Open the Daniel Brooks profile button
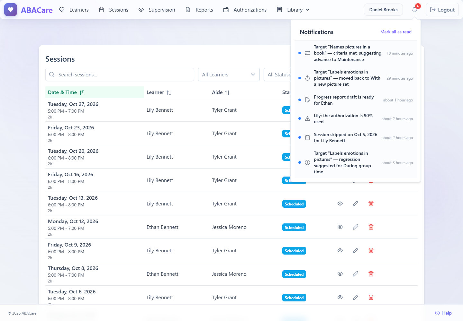The height and width of the screenshot is (321, 463). pos(383,10)
